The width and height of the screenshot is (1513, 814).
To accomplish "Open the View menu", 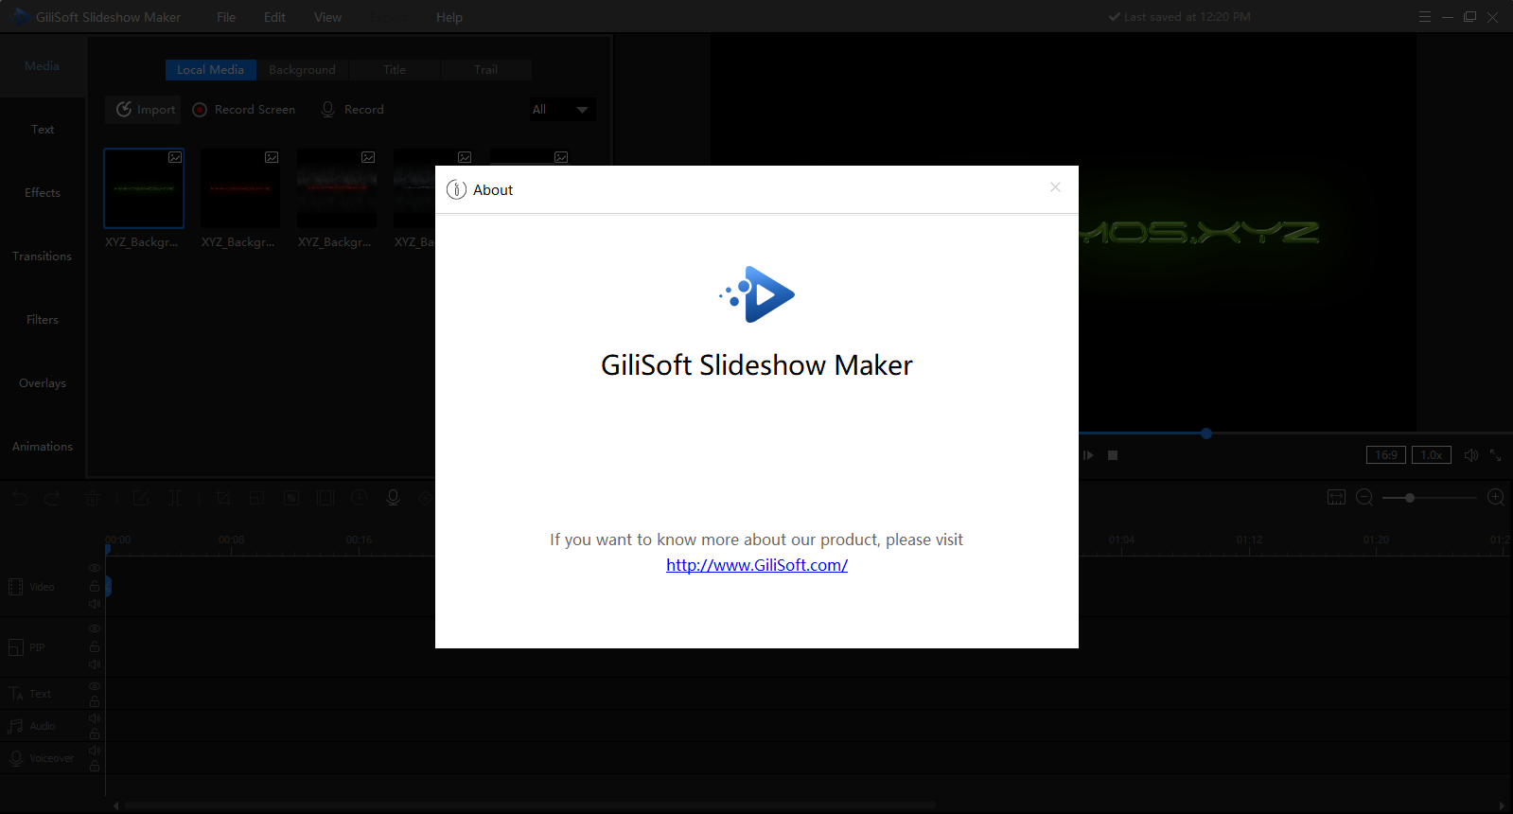I will pyautogui.click(x=327, y=17).
